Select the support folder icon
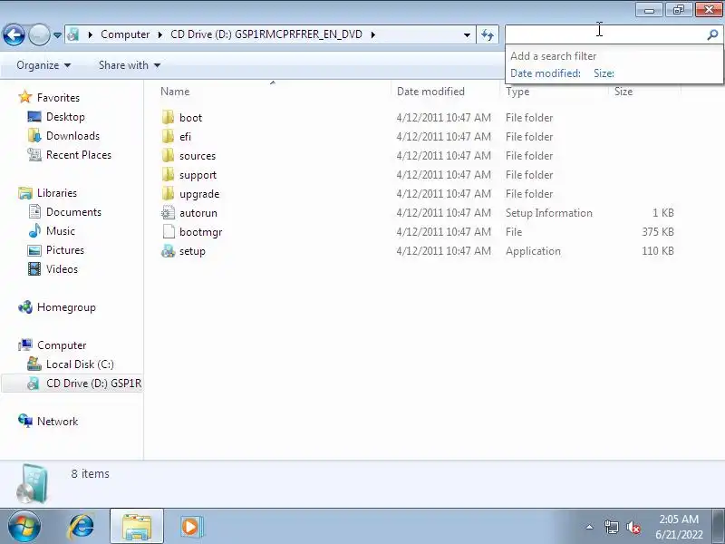Image resolution: width=725 pixels, height=544 pixels. pyautogui.click(x=169, y=174)
